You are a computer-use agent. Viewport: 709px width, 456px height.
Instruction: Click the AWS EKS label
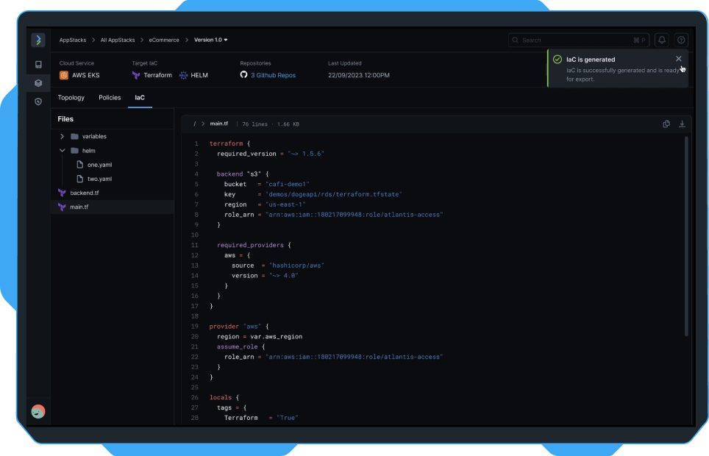85,75
